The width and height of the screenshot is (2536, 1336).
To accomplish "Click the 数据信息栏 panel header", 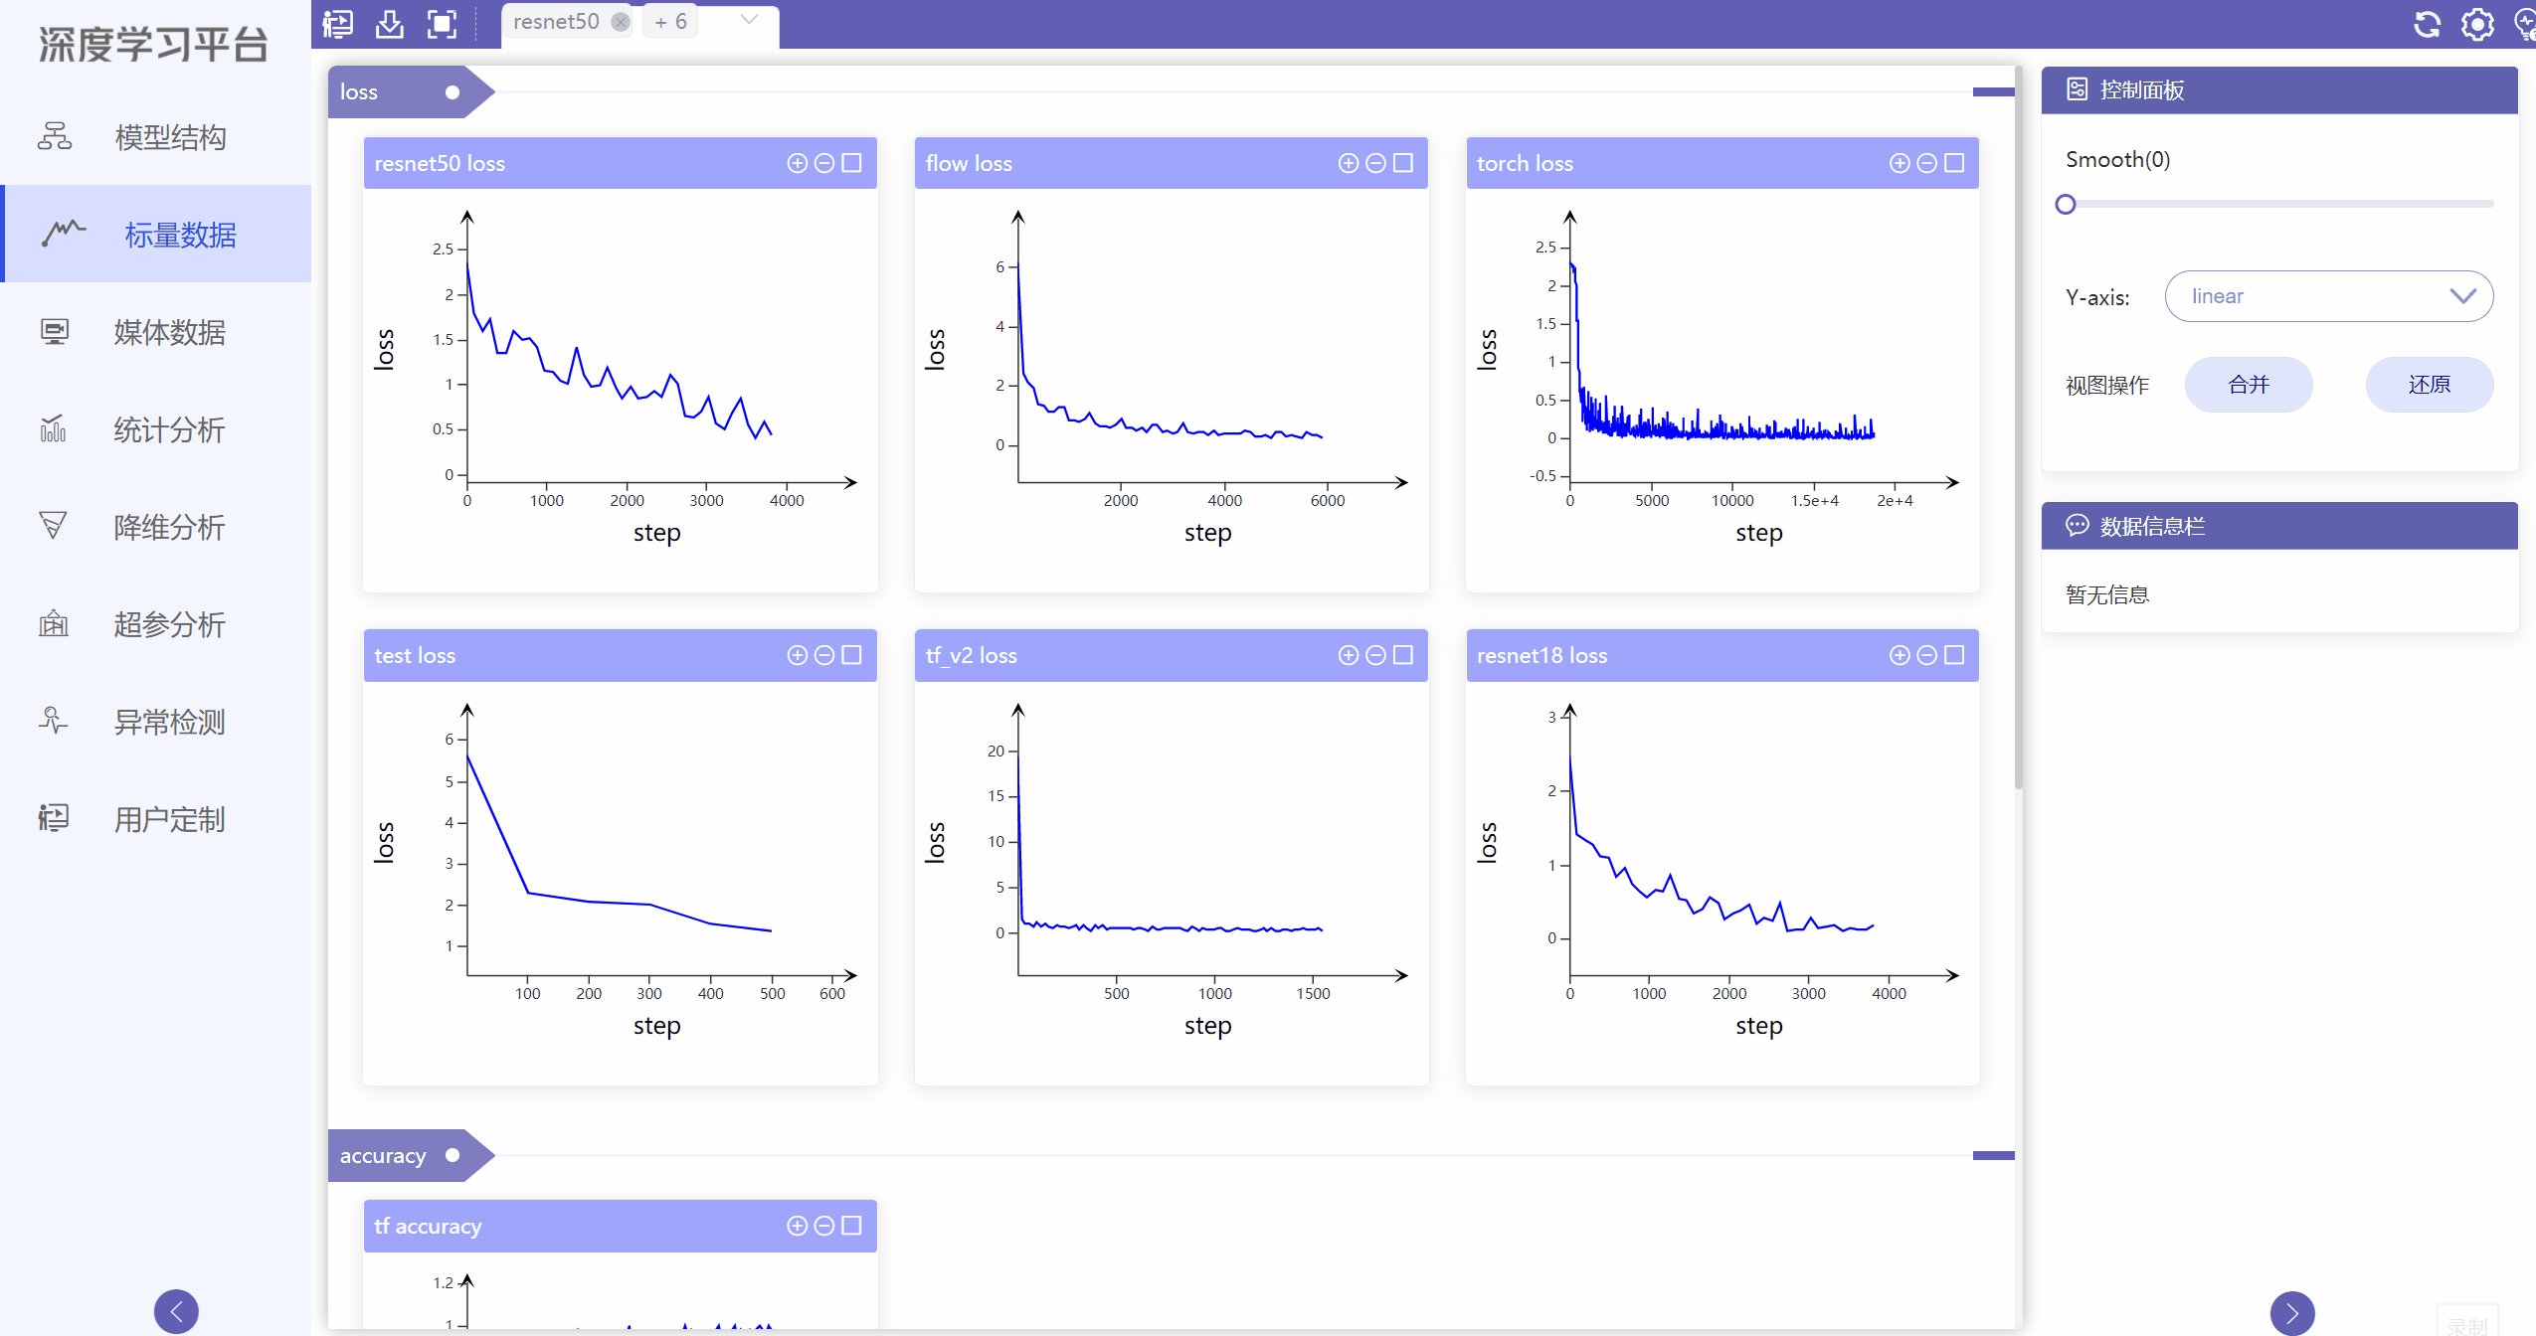I will point(2279,526).
